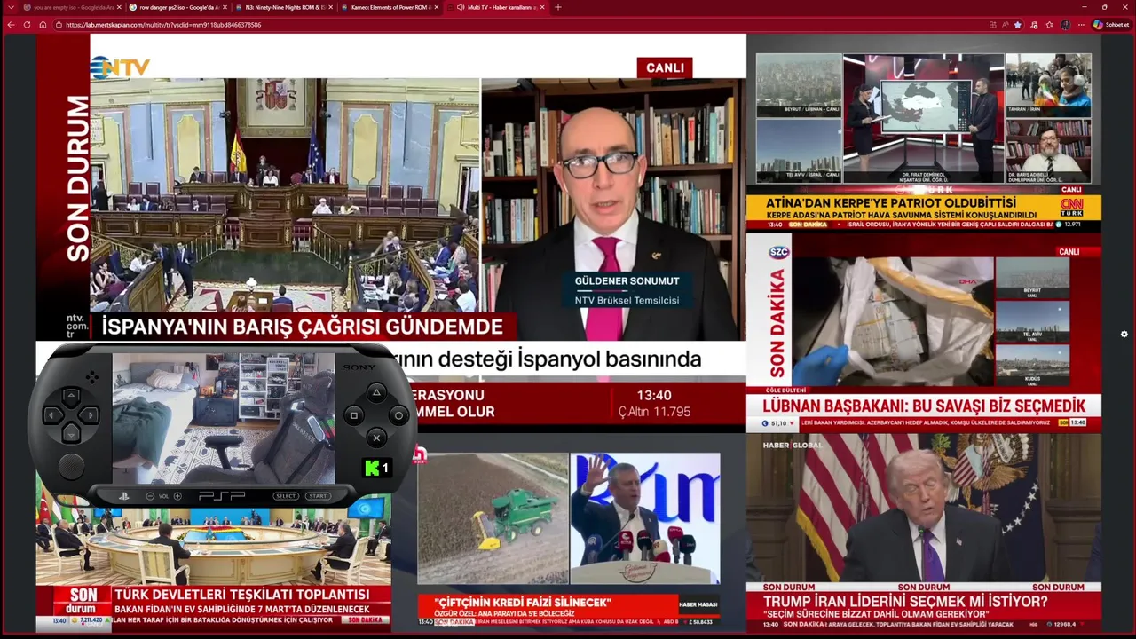1136x639 pixels.
Task: Close the 'Multi TV' tab
Action: coord(543,7)
